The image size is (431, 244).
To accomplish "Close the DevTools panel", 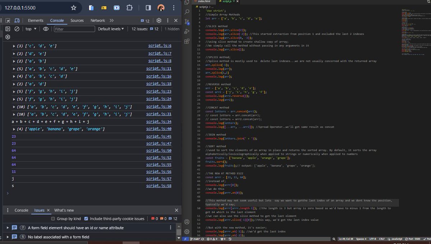I will pos(176,20).
